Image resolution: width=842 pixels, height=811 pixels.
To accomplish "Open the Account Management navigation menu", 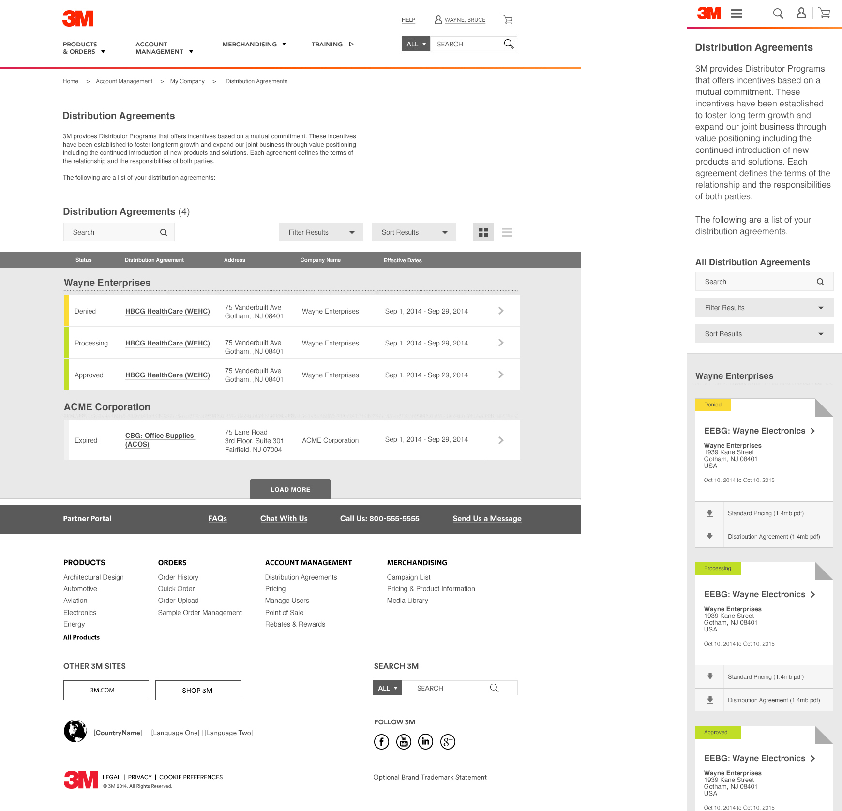I will [x=164, y=48].
